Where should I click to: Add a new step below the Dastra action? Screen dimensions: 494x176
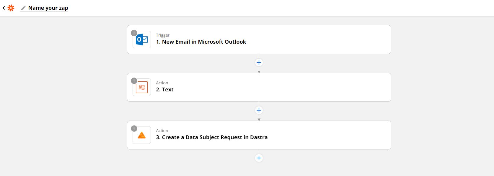[x=259, y=158]
